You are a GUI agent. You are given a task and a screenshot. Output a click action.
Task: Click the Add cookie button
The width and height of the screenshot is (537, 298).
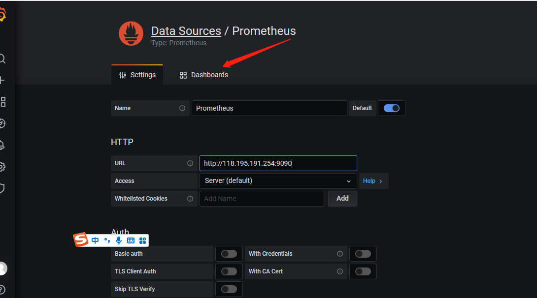click(342, 199)
